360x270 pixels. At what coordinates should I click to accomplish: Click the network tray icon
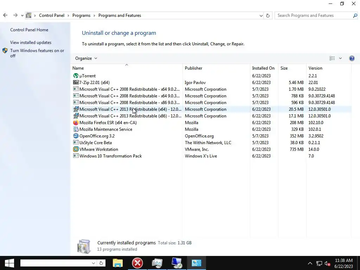319,264
